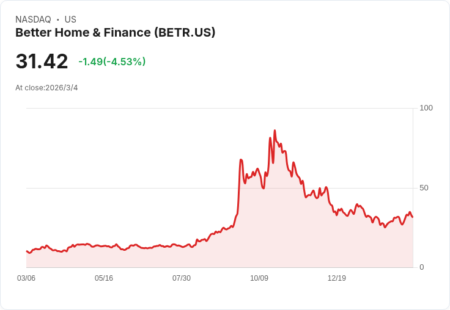Click the 31.42 price value
This screenshot has width=450, height=310.
tap(42, 62)
